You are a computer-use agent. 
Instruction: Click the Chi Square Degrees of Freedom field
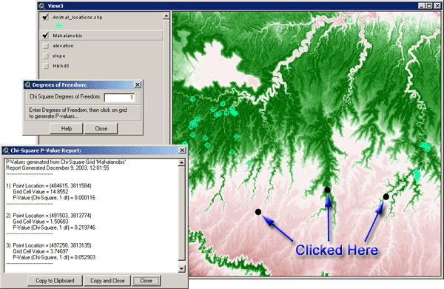tap(119, 97)
